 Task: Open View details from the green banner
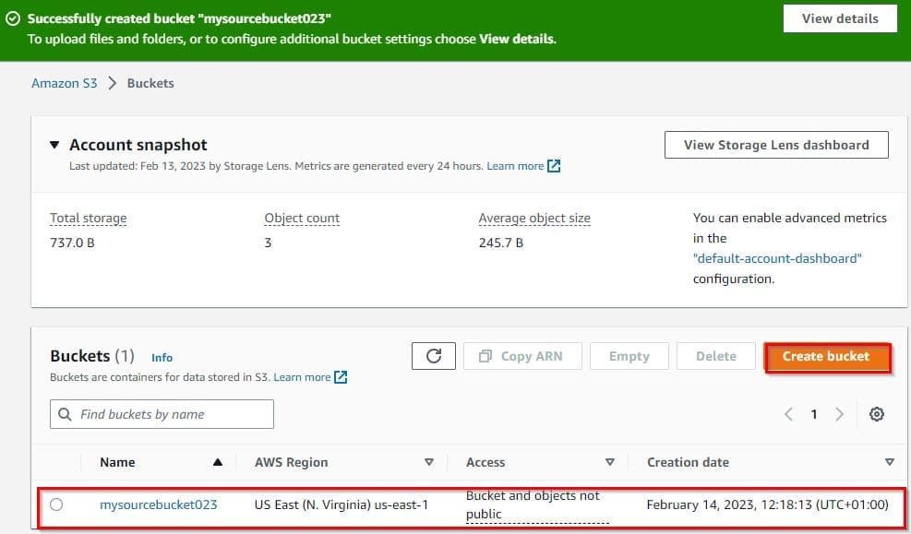(839, 18)
